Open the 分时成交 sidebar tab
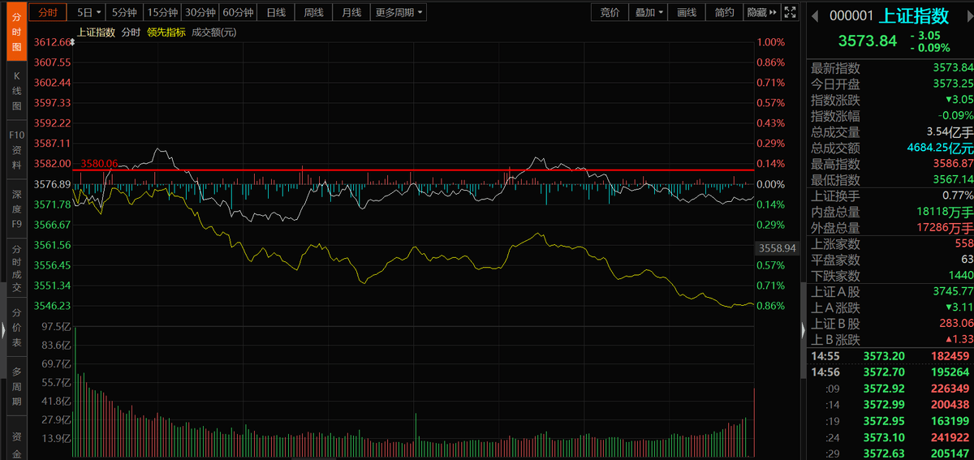This screenshot has width=974, height=460. (x=16, y=269)
